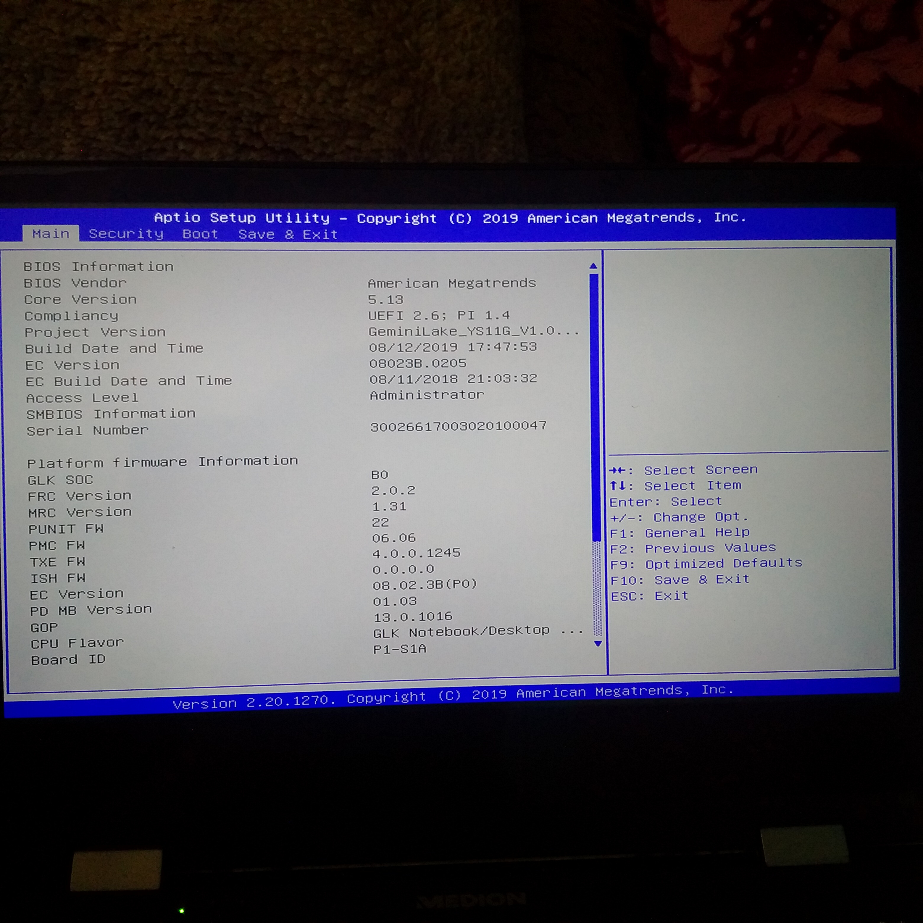Select EC Build Date and Time label

(x=129, y=381)
